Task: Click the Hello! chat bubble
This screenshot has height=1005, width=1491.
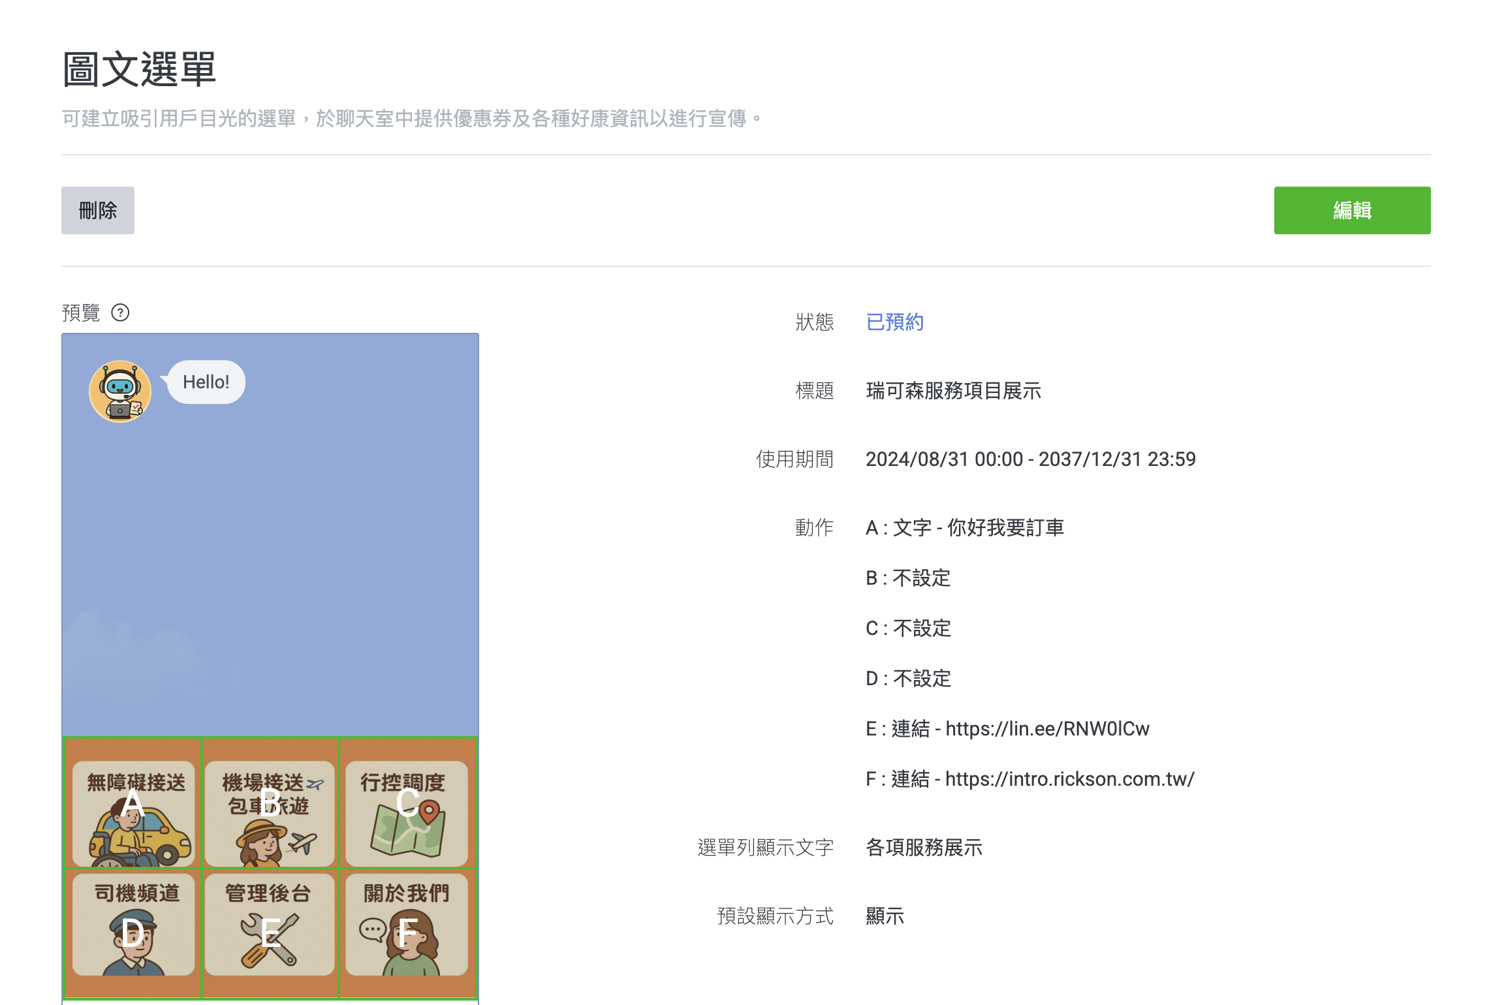Action: pos(206,382)
